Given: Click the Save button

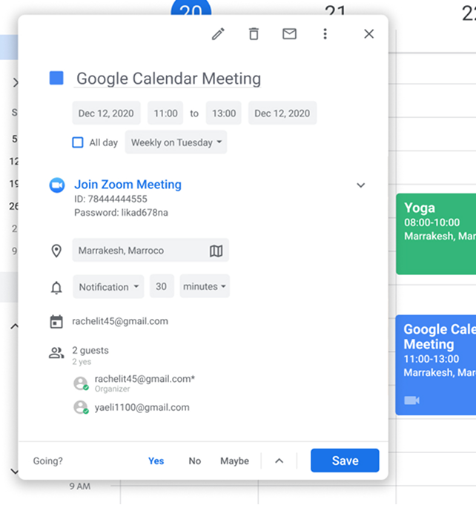Looking at the screenshot, I should (x=345, y=461).
